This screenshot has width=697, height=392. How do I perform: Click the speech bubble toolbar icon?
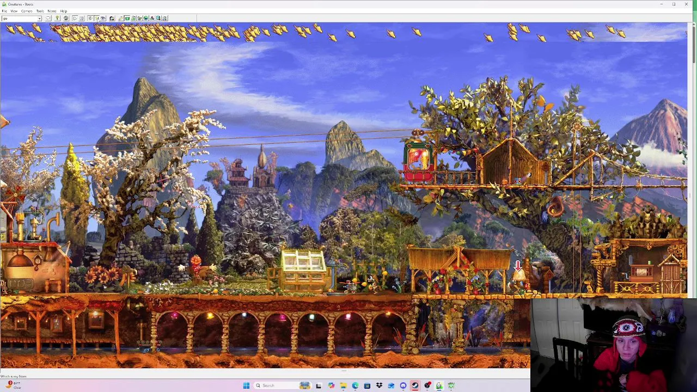coord(48,19)
